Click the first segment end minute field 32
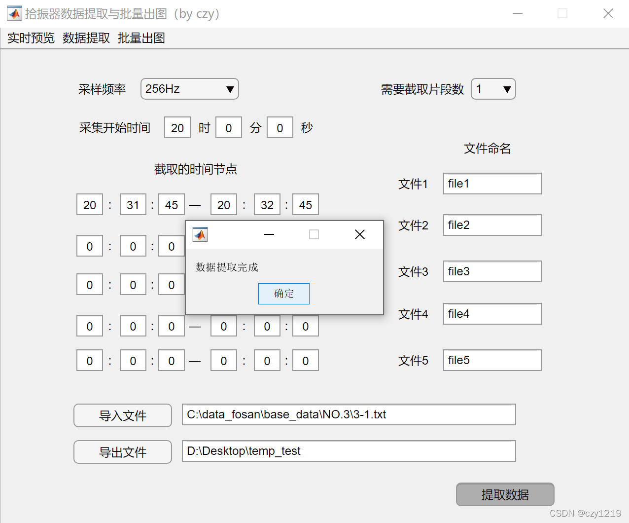This screenshot has height=523, width=629. pyautogui.click(x=267, y=205)
